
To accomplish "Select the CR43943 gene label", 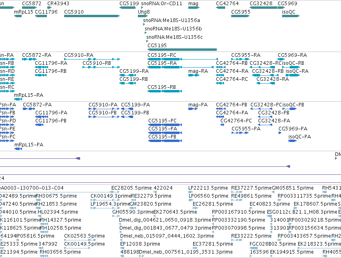I will pyautogui.click(x=58, y=4).
